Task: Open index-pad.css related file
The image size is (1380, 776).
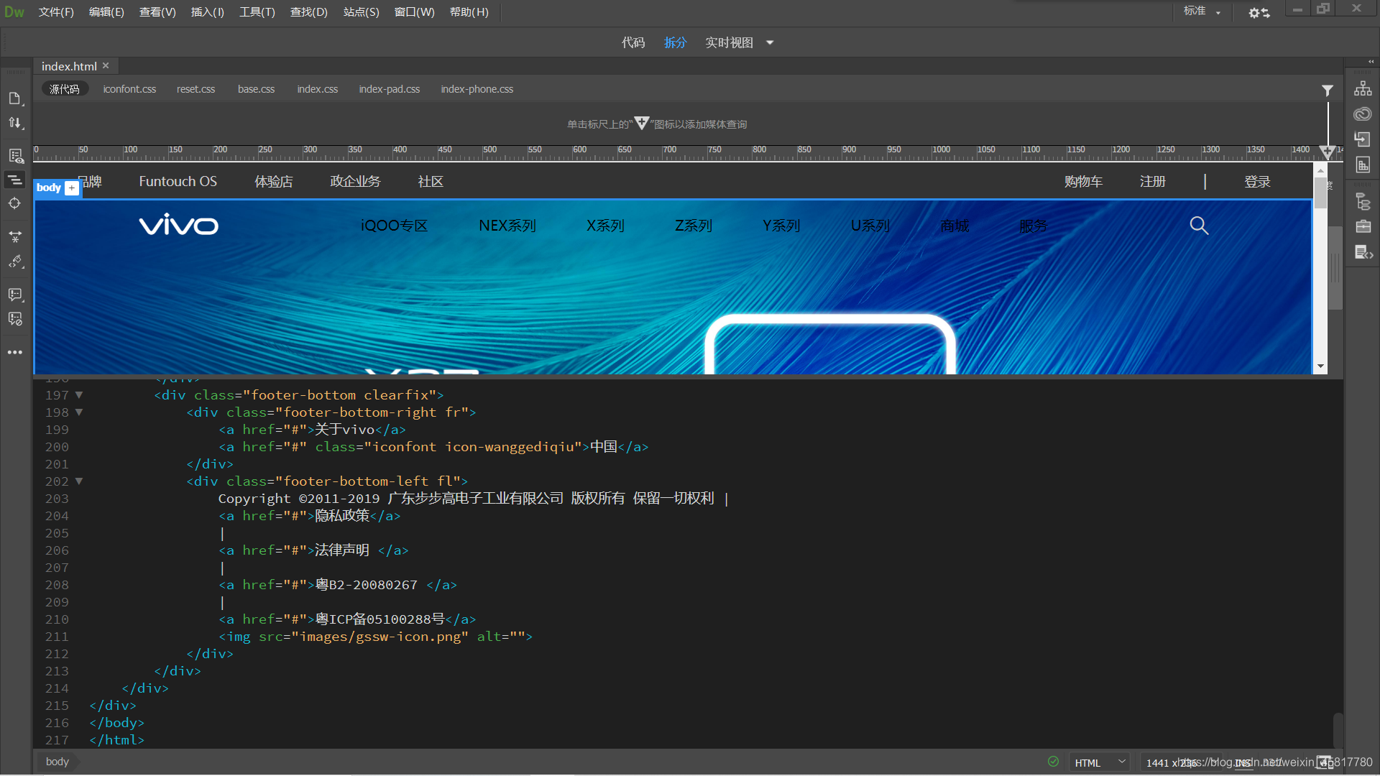Action: pos(390,89)
